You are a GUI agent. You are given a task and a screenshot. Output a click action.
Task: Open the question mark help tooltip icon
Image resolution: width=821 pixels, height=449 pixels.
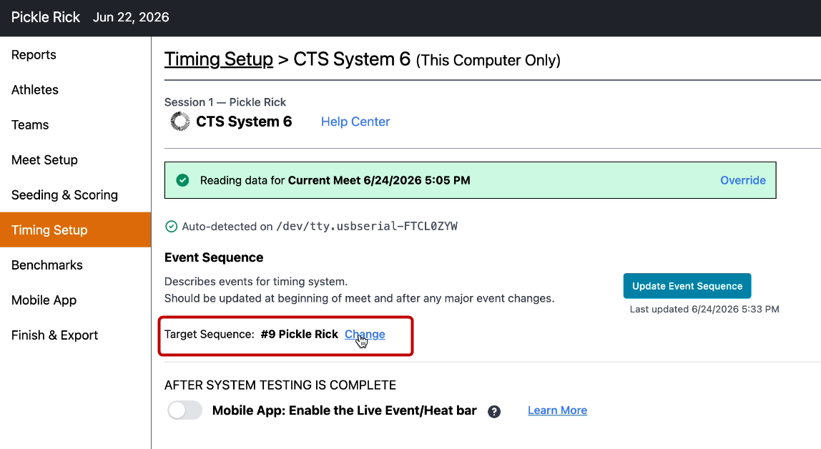point(493,412)
